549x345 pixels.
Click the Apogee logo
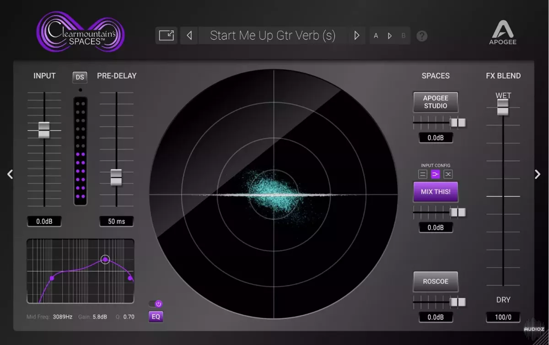tap(502, 32)
